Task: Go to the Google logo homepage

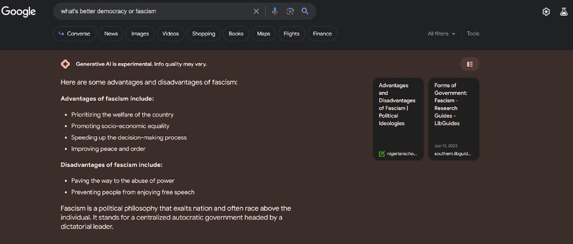Action: pos(18,12)
